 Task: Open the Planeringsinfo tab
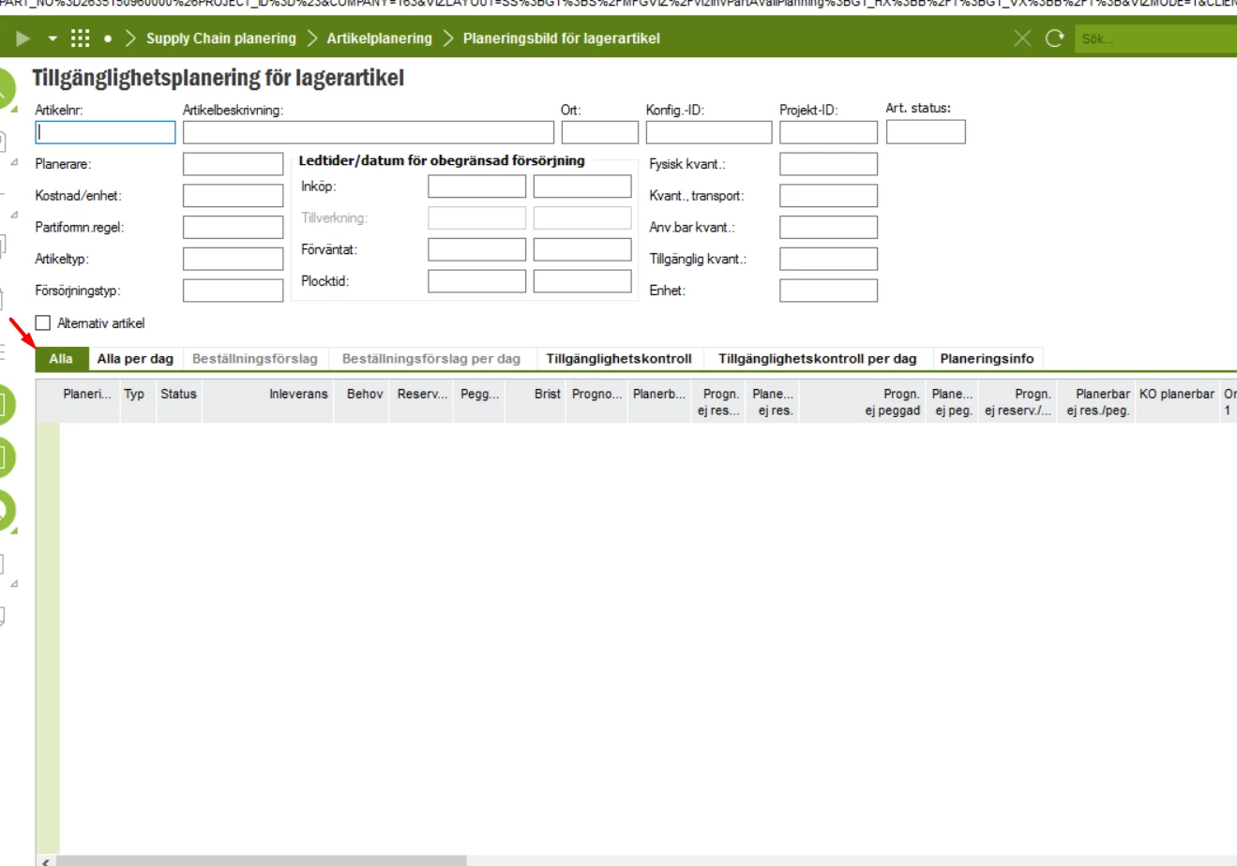[988, 357]
